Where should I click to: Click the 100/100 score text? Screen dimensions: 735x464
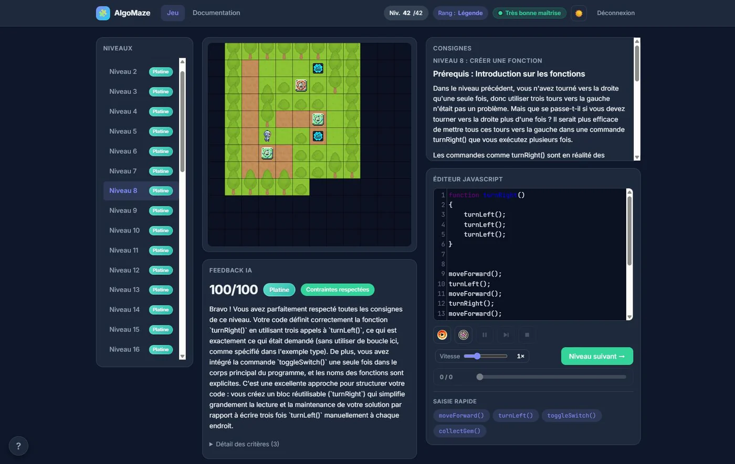pos(234,290)
